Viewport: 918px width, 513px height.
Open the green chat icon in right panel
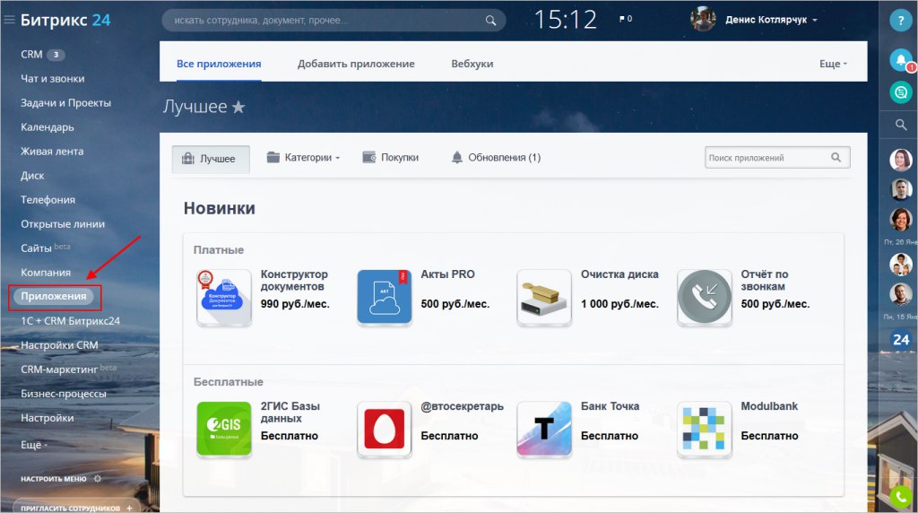901,92
